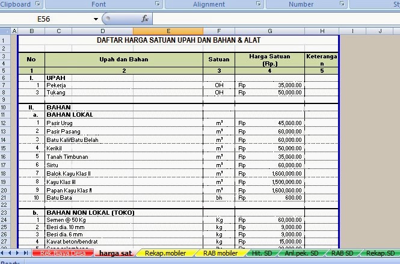Go to first sheet tab arrow
Image resolution: width=400 pixels, height=264 pixels.
(3, 253)
